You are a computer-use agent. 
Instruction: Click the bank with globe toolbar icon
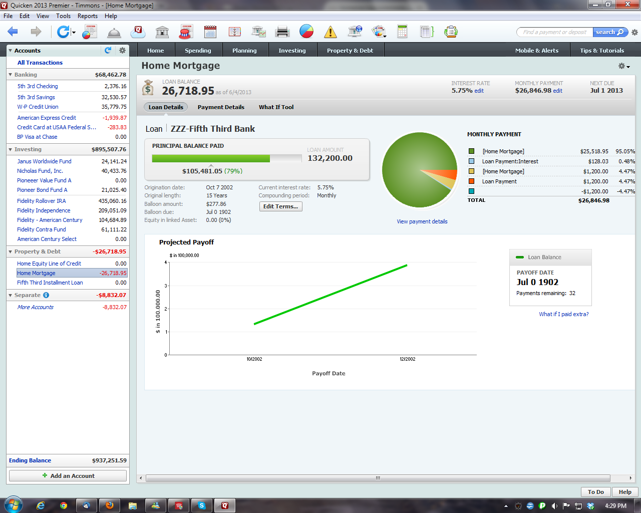(x=355, y=32)
